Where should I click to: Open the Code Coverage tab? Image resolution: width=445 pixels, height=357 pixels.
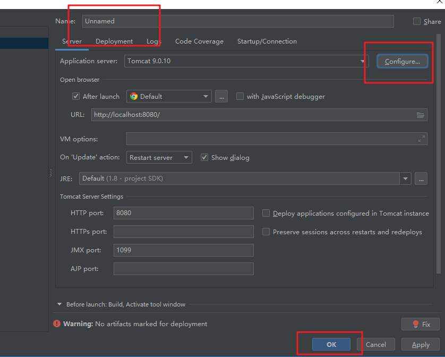(x=199, y=41)
